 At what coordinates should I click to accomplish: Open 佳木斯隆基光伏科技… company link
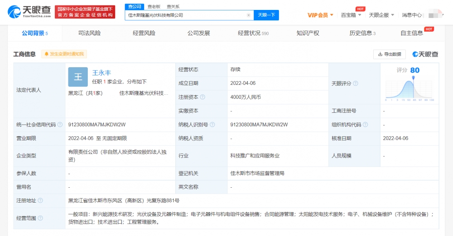tap(144, 93)
